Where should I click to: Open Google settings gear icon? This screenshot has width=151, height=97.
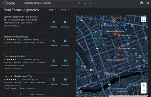click(141, 3)
